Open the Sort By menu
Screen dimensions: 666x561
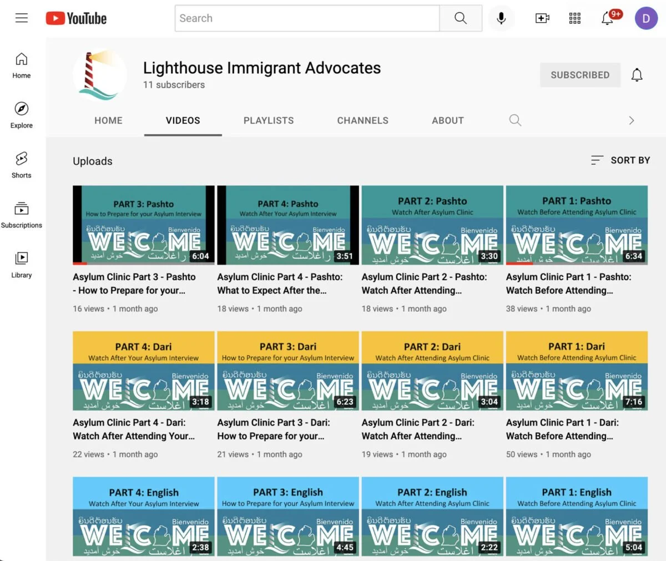620,160
